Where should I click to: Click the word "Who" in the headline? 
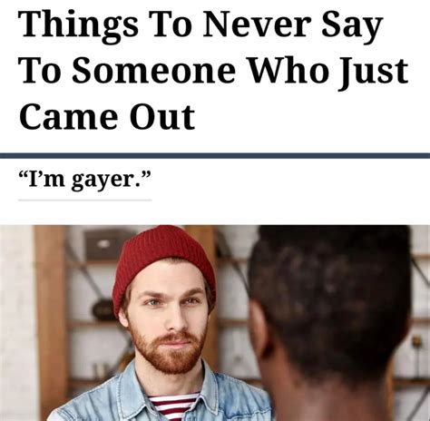pos(288,71)
